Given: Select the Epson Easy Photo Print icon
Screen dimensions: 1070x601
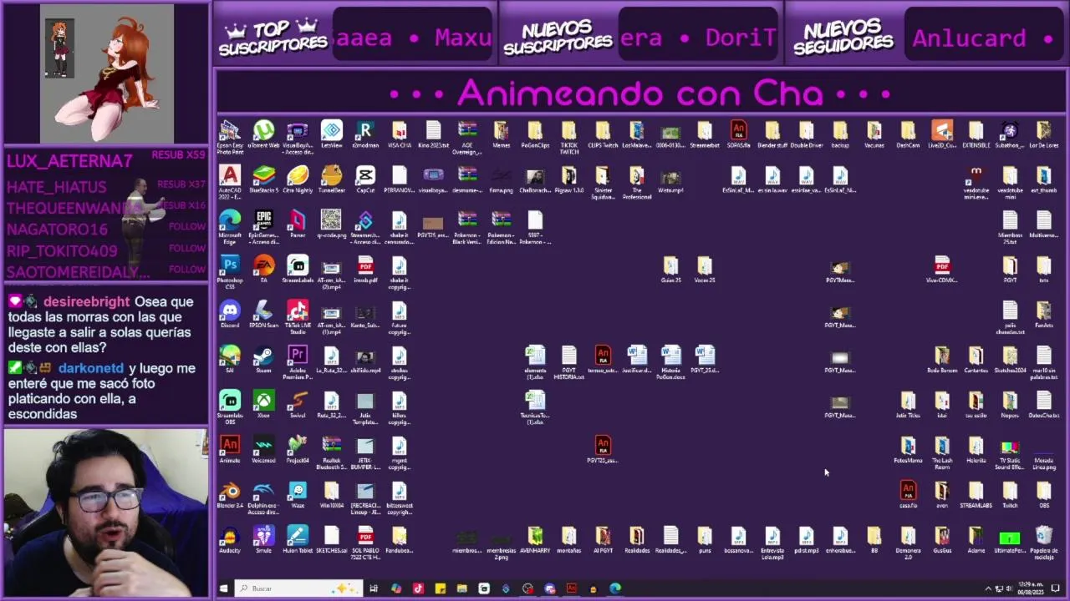Looking at the screenshot, I should (x=230, y=138).
